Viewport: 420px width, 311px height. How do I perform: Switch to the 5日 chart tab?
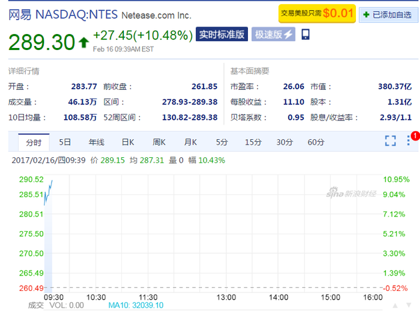pos(65,142)
